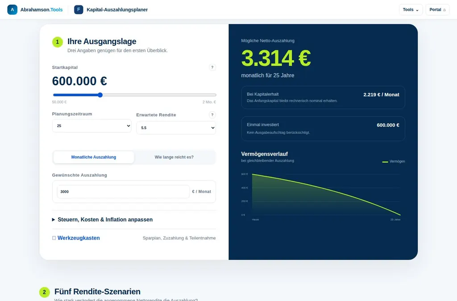Open the Portal menu button

[x=437, y=10]
